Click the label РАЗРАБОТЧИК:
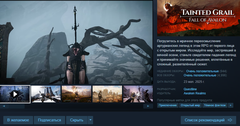Image resolution: width=240 pixels, height=126 pixels. (x=166, y=89)
